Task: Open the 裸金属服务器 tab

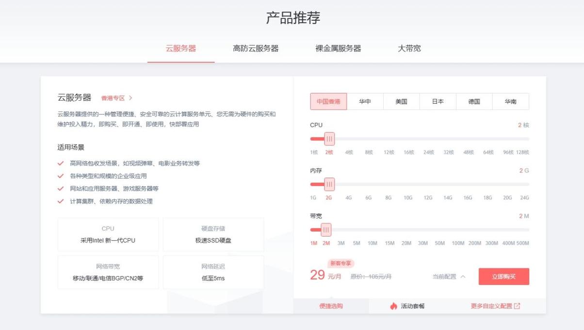Action: (338, 48)
